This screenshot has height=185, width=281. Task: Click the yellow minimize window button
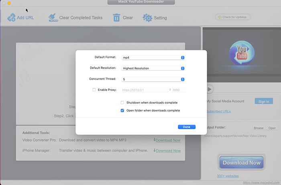[9, 3]
